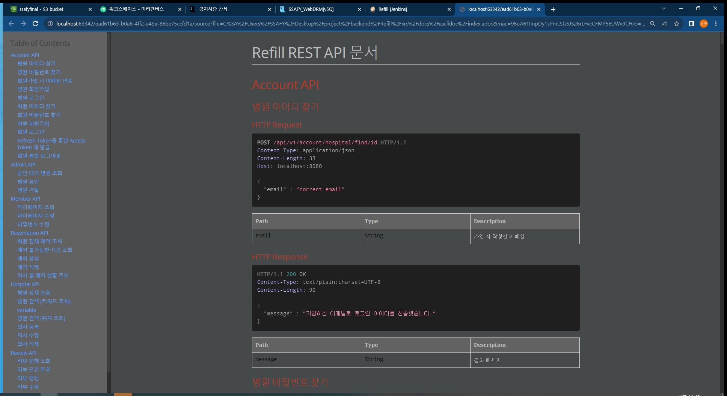Open 회원 통합 로그아웃 contents link
727x396 pixels.
39,156
